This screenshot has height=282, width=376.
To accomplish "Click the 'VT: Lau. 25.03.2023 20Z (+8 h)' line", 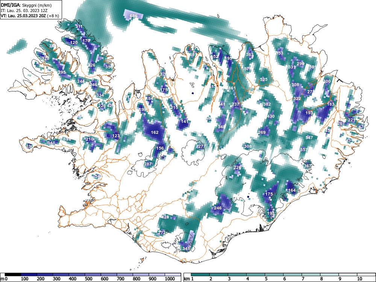I will tap(30, 16).
